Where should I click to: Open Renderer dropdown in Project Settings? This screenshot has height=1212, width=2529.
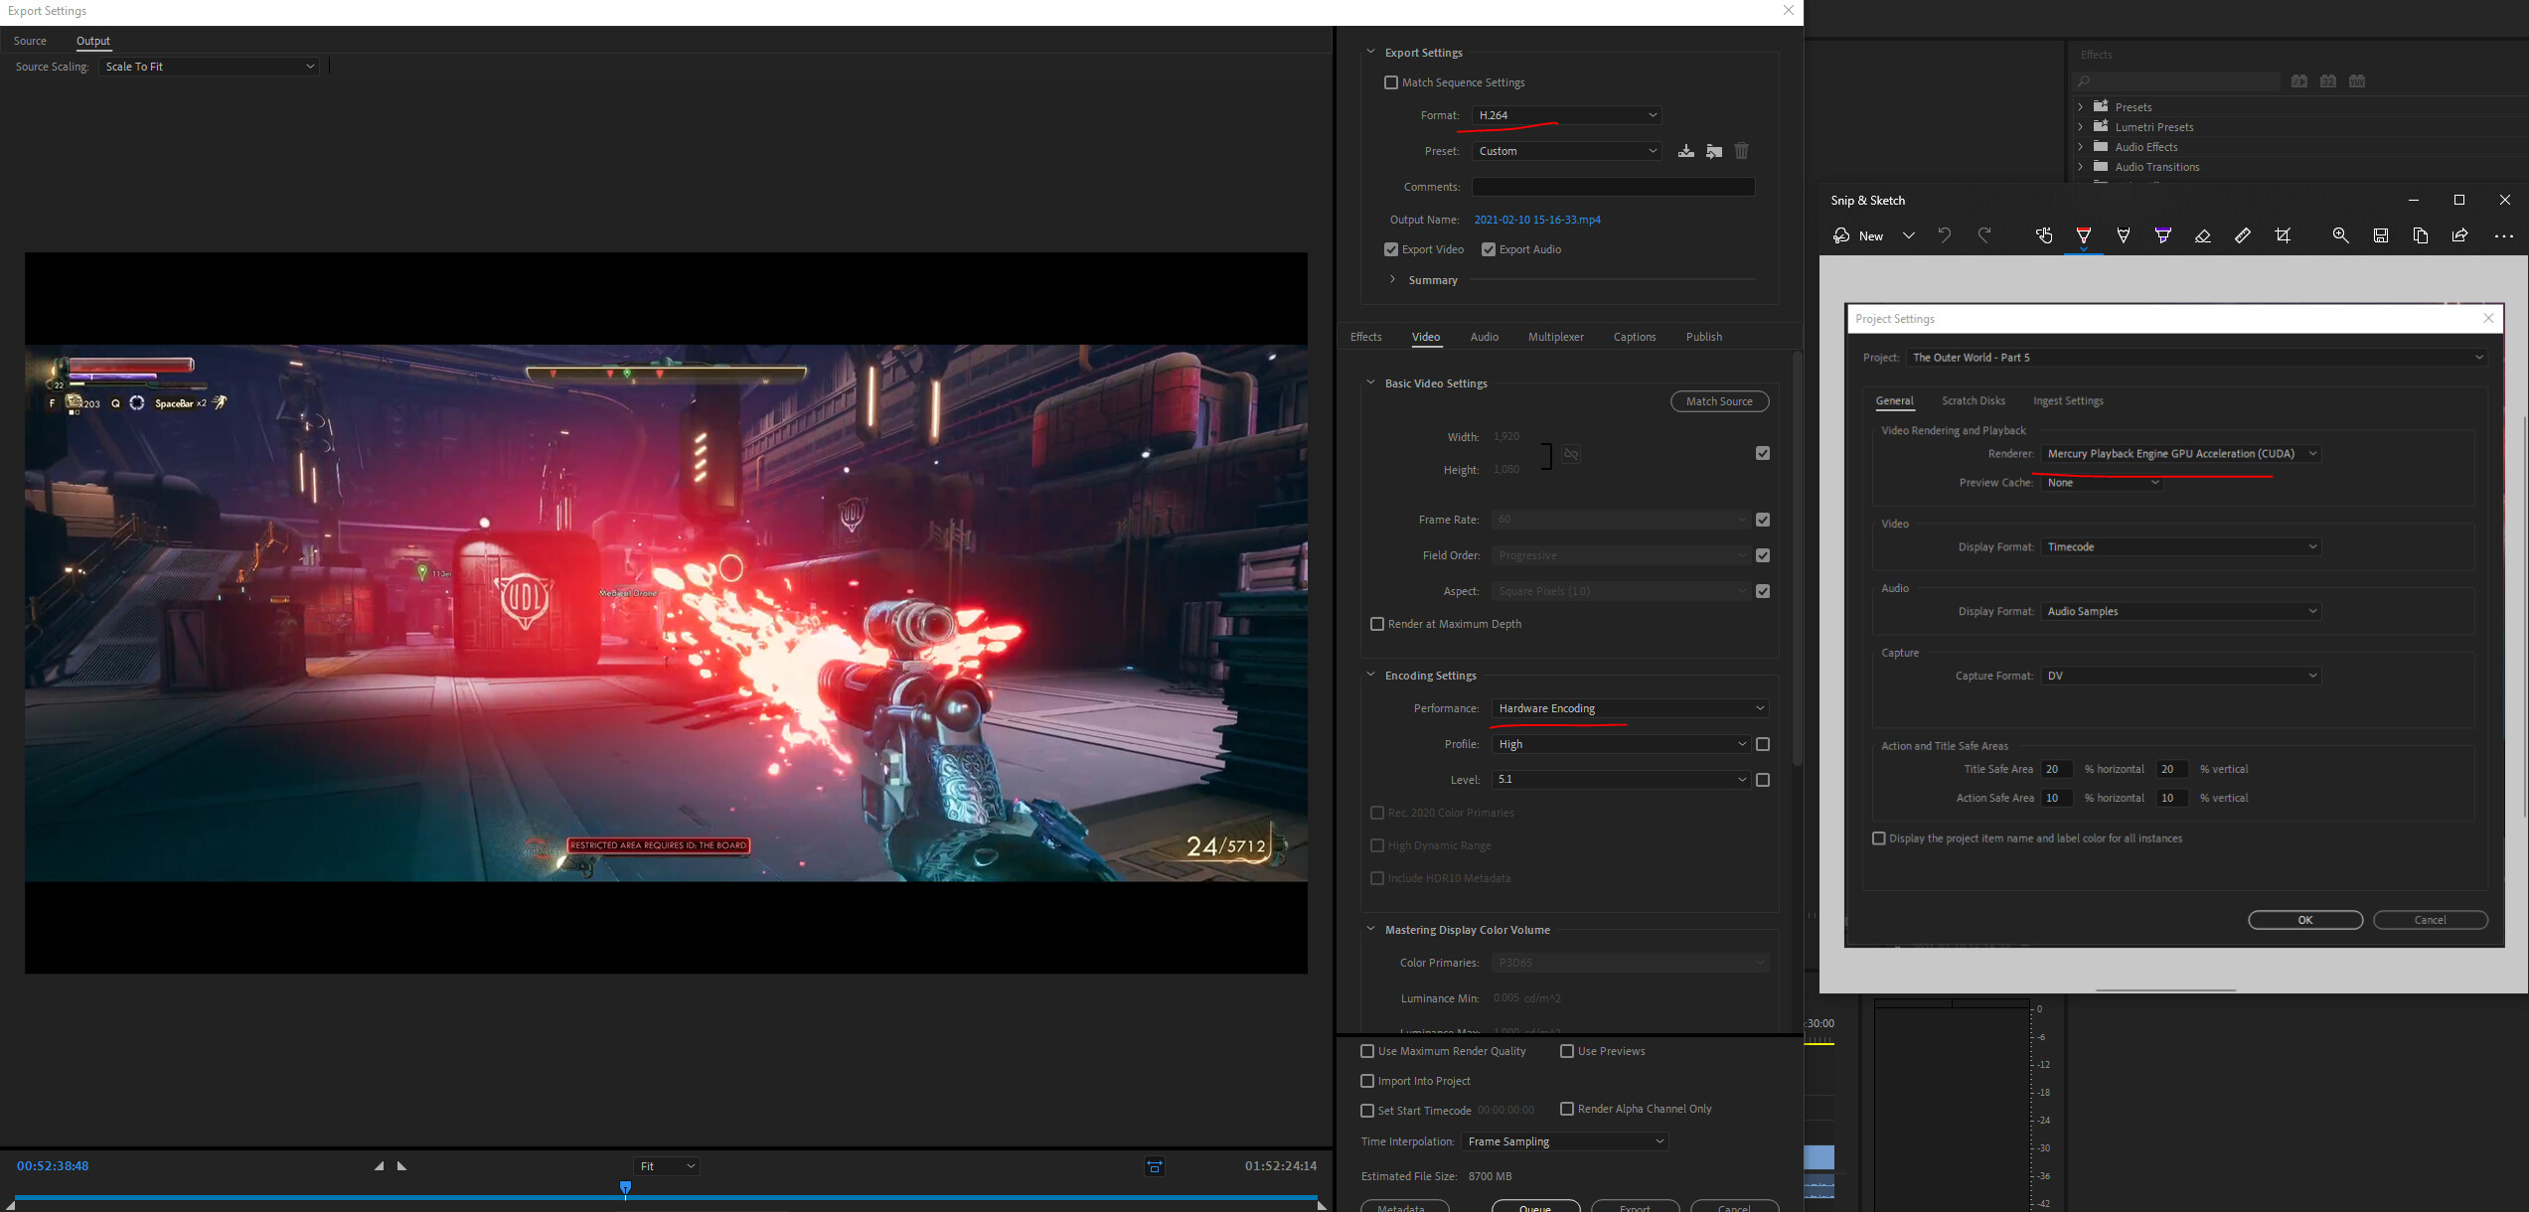pos(2181,454)
